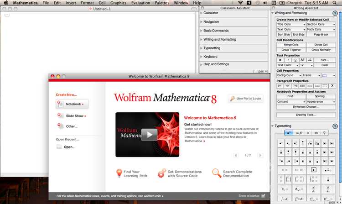The height and width of the screenshot is (204, 342).
Task: Open the Title Cells dropdown
Action: pos(291,25)
